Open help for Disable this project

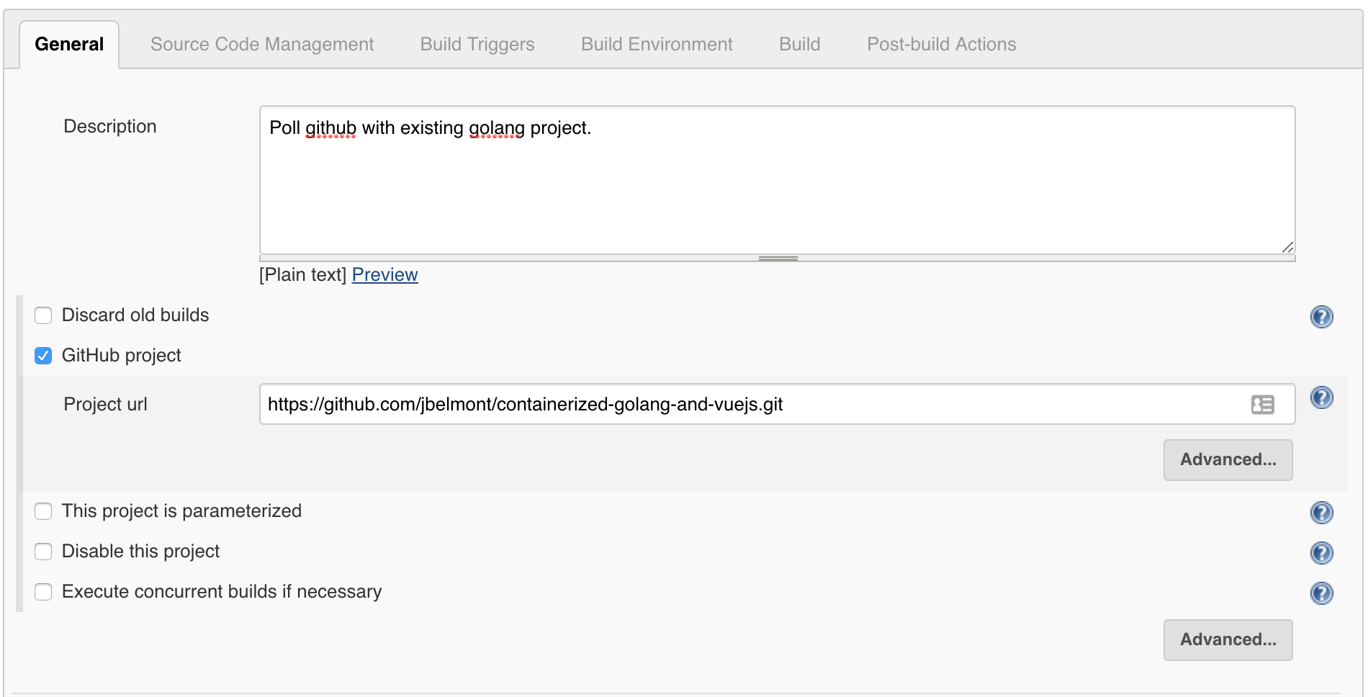click(1321, 553)
